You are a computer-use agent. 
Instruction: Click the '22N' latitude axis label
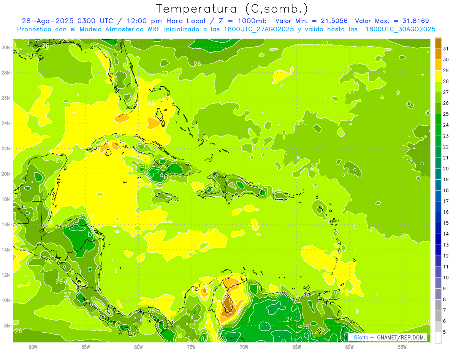(6, 148)
